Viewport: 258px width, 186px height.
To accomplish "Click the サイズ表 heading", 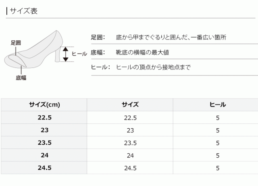I will pos(23,11).
